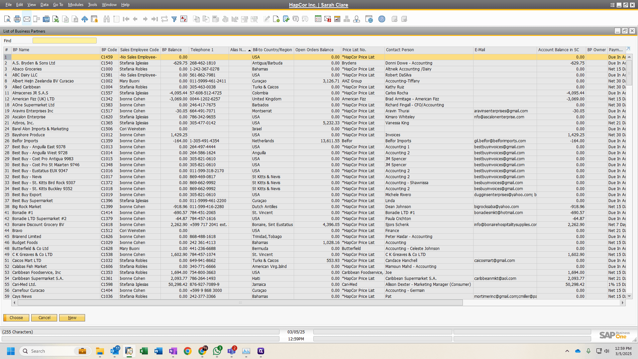Viewport: 638px width, 359px height.
Task: Click the Cancel button
Action: coord(44,318)
